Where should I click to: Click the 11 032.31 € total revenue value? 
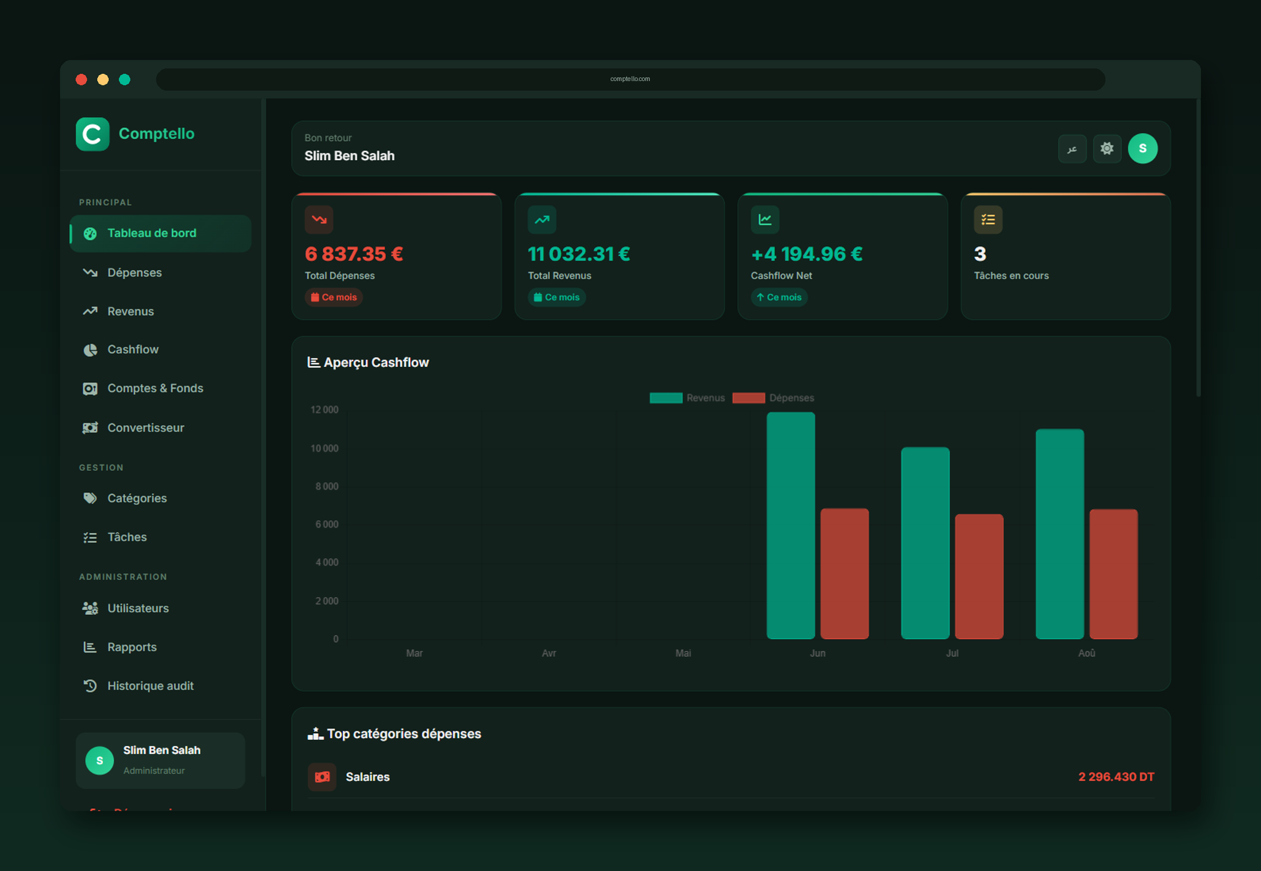click(579, 254)
